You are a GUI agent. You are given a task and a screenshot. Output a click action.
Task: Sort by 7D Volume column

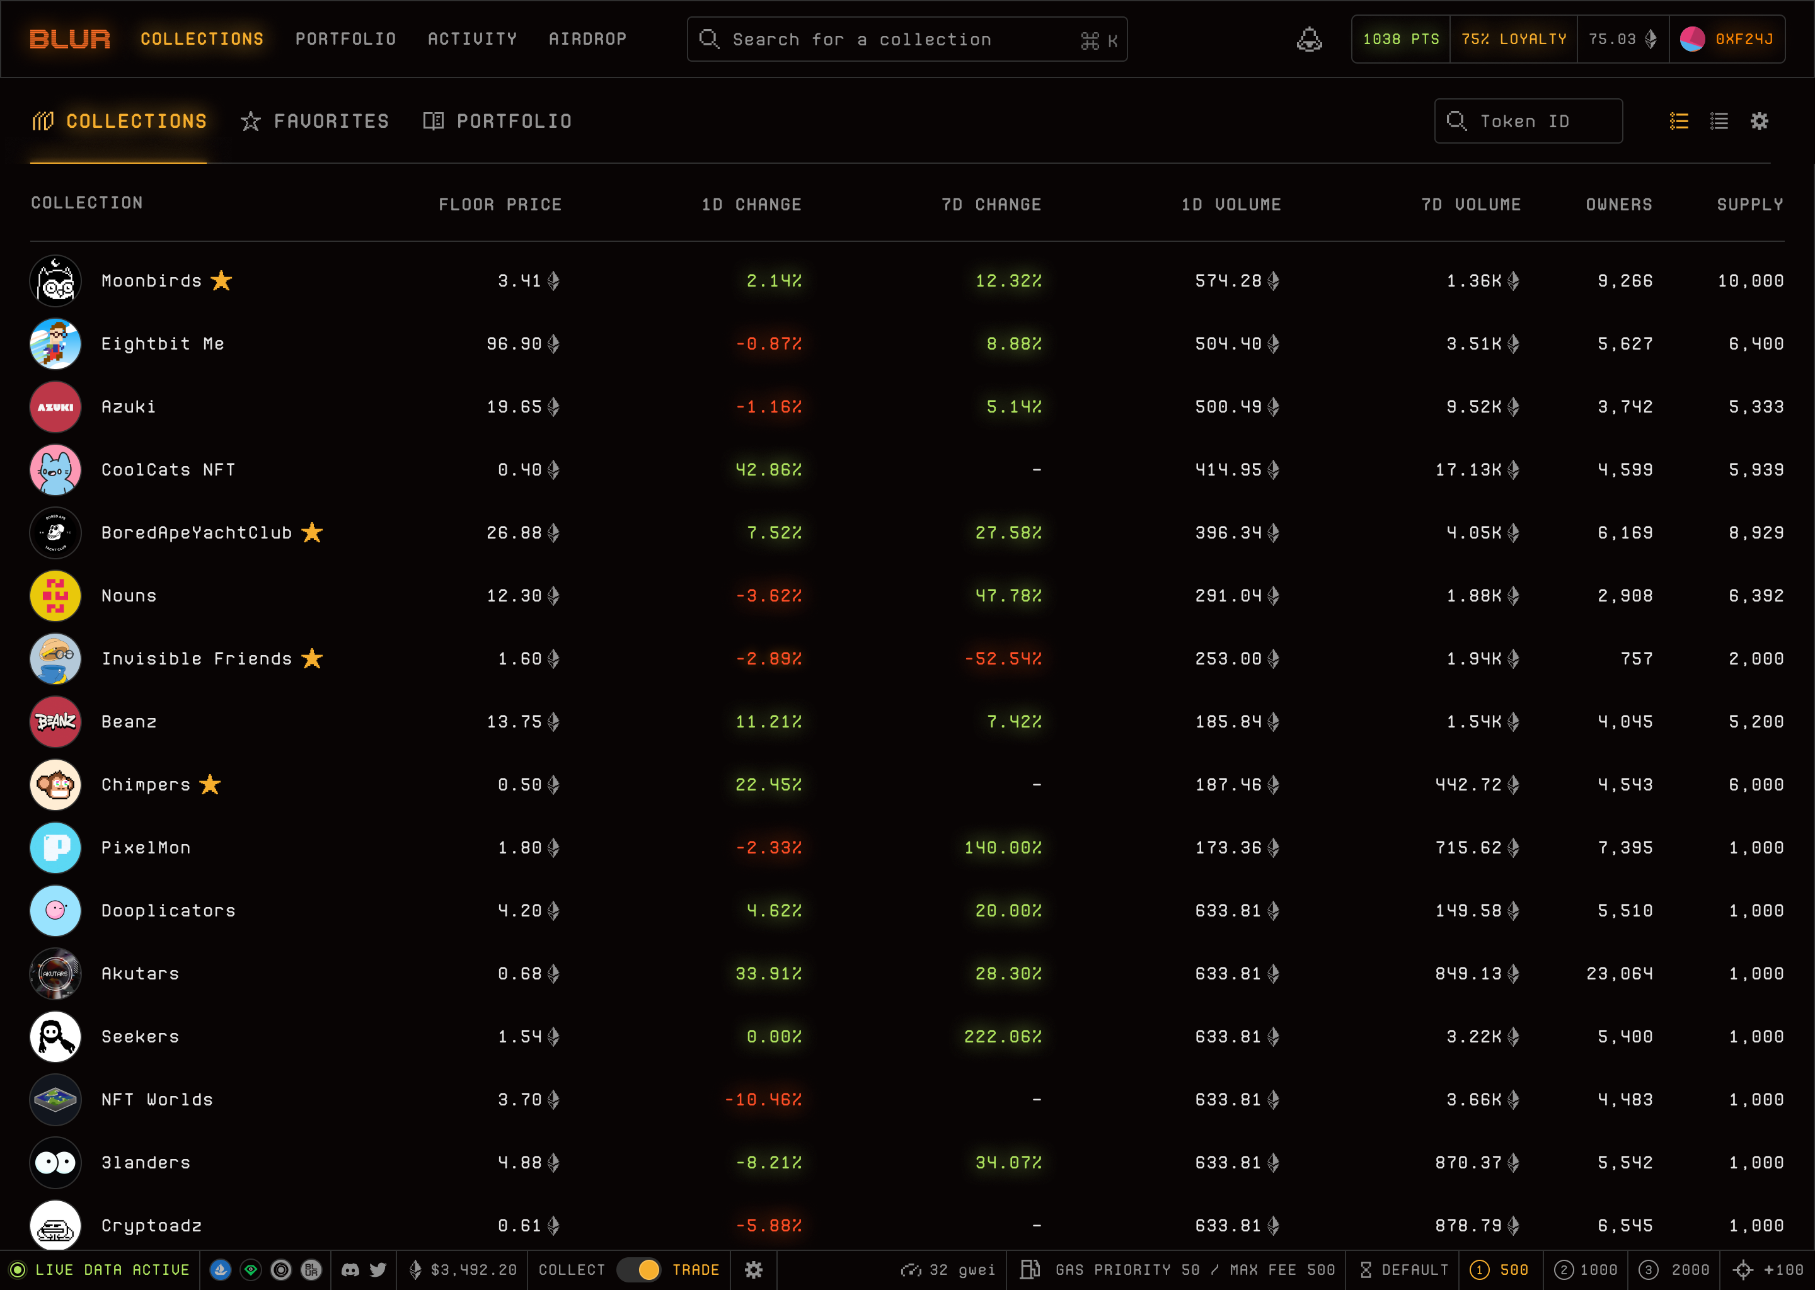point(1470,204)
